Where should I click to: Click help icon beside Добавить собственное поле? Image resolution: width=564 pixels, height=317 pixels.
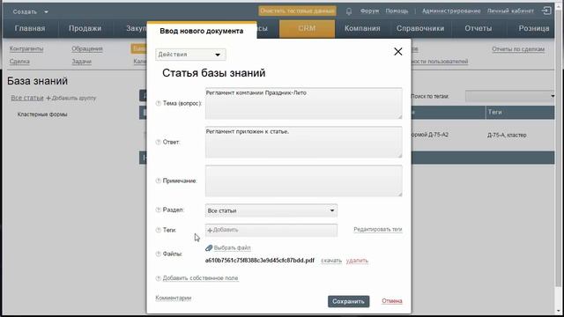pyautogui.click(x=158, y=278)
